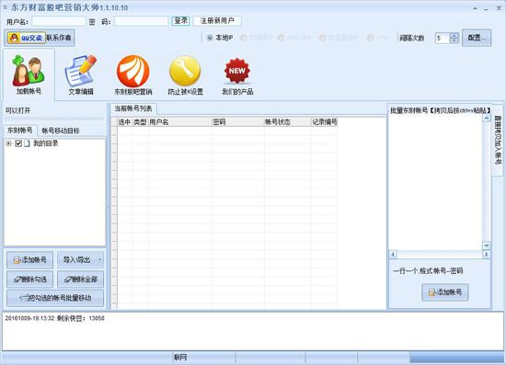
Task: Minimize the application window
Action: coord(486,9)
